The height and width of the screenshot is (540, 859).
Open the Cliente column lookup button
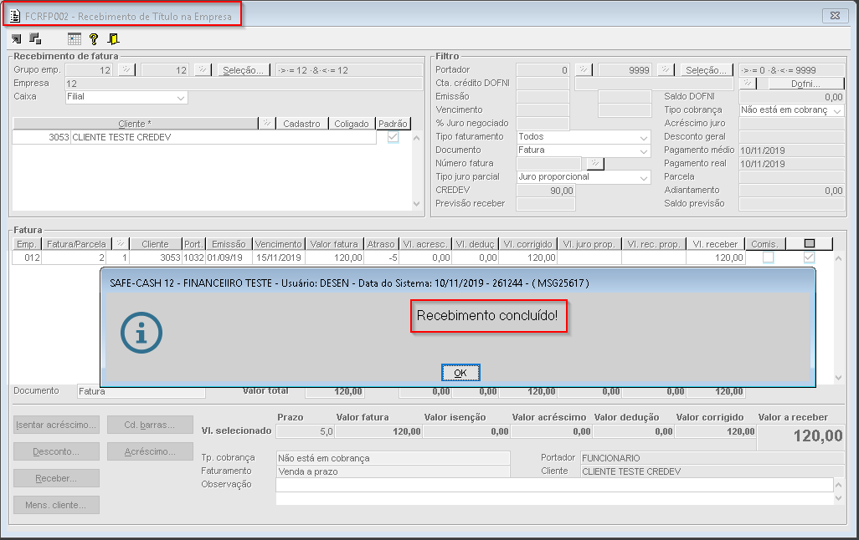click(267, 124)
